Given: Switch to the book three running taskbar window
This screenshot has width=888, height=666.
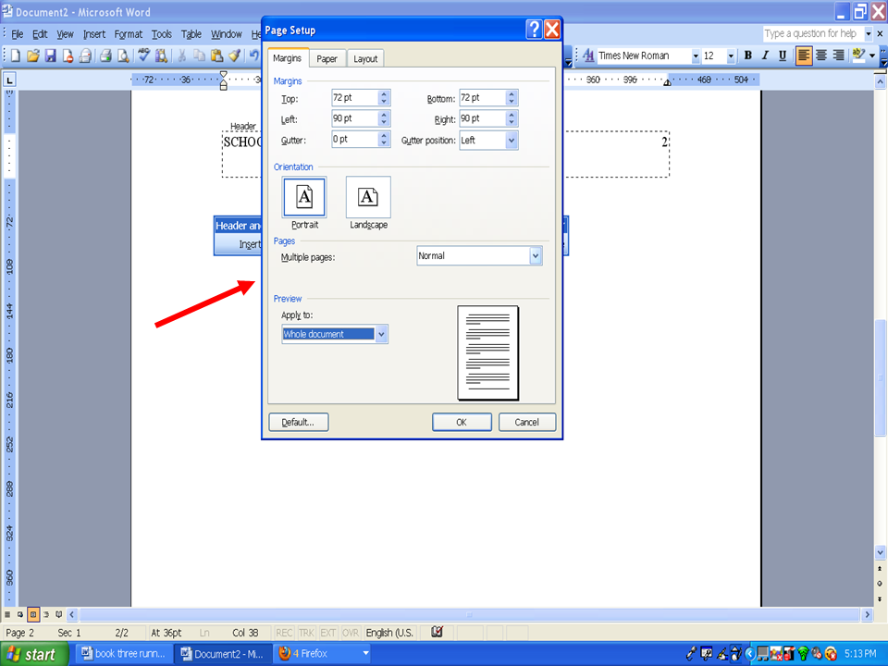Looking at the screenshot, I should point(123,654).
